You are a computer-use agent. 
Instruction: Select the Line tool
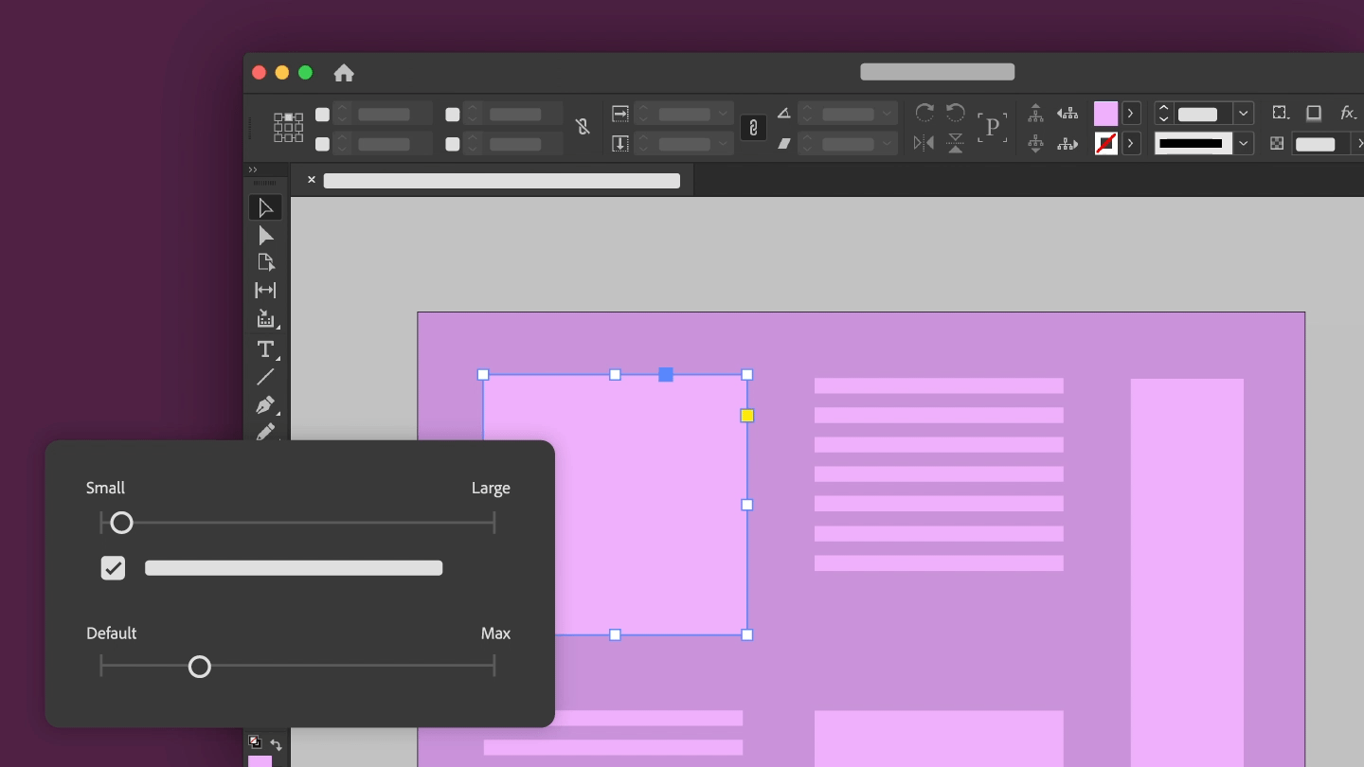click(x=265, y=377)
